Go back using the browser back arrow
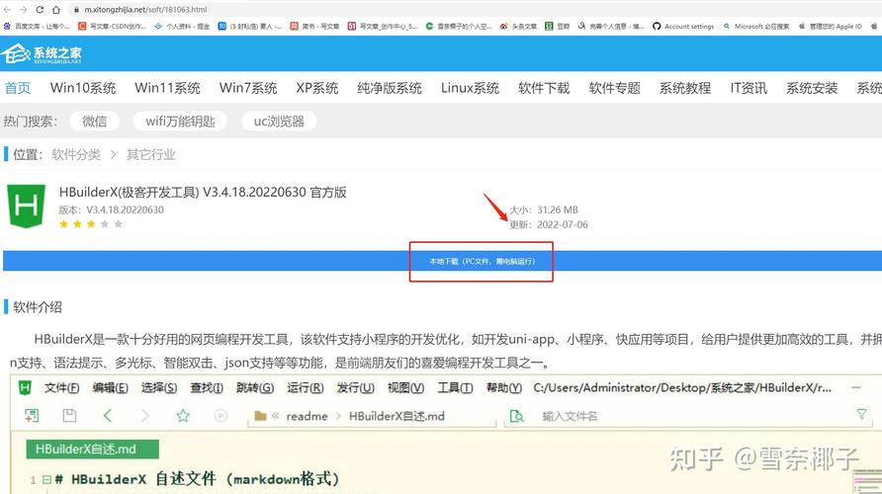This screenshot has width=882, height=494. (7, 10)
